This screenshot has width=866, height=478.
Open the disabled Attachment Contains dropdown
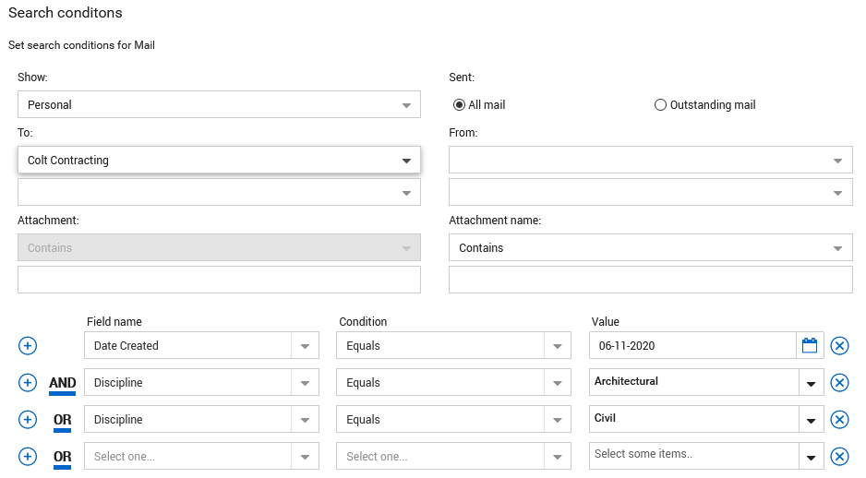click(x=219, y=247)
